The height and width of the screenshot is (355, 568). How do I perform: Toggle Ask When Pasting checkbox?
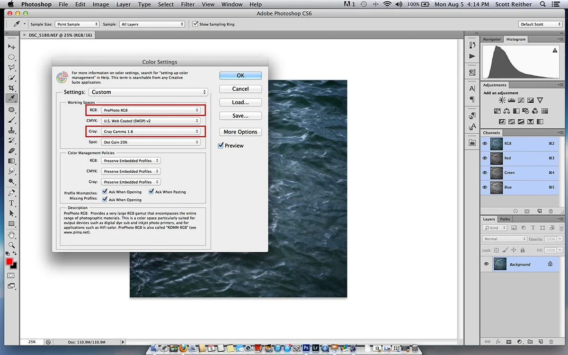coord(151,192)
